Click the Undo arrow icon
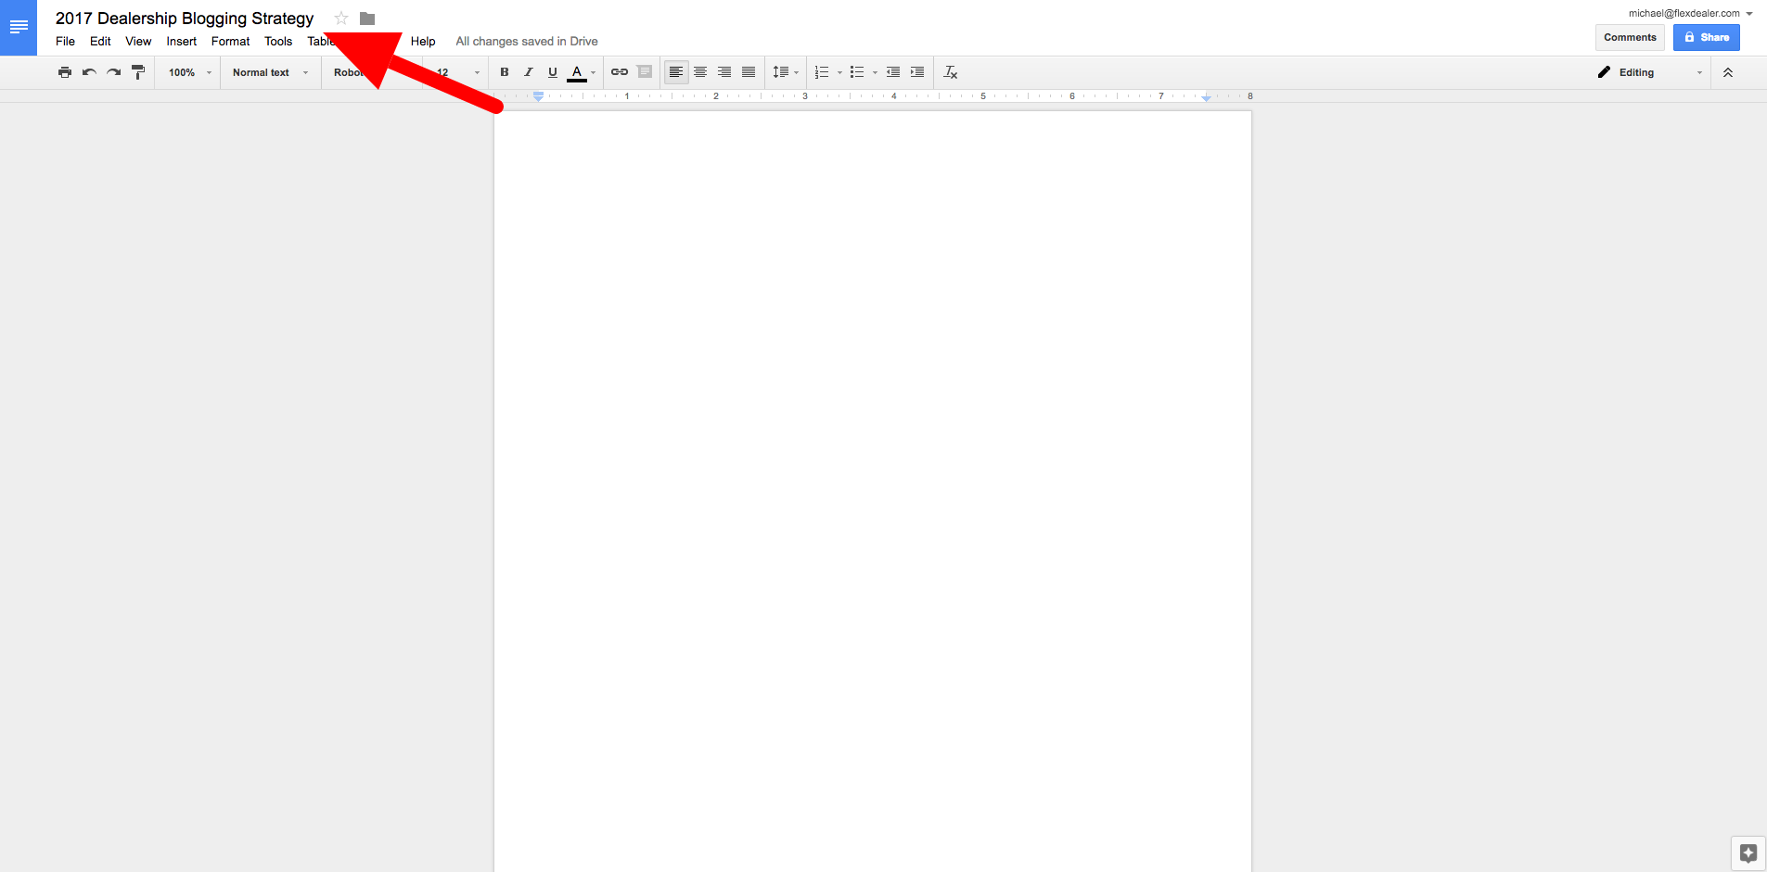The image size is (1767, 872). [x=89, y=72]
